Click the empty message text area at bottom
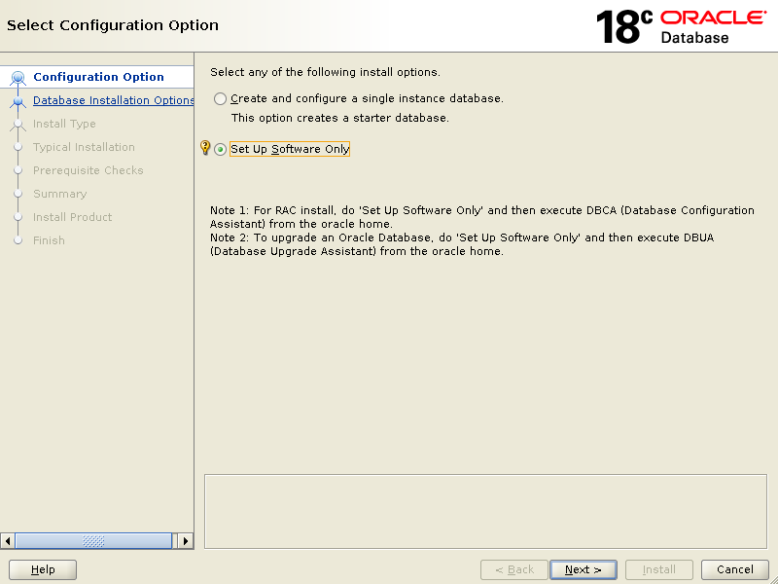778x584 pixels. tap(485, 512)
